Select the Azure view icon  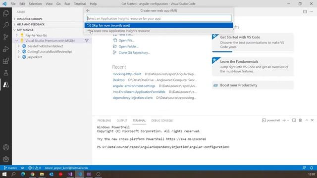6,85
